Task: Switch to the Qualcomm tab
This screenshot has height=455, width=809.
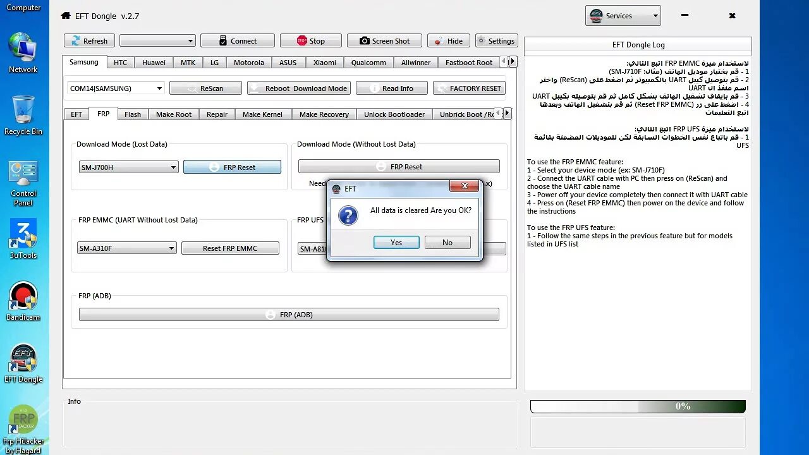Action: point(368,63)
